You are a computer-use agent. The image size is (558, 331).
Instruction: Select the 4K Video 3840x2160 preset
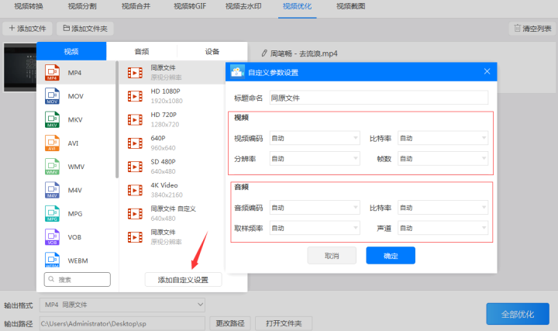pos(170,190)
